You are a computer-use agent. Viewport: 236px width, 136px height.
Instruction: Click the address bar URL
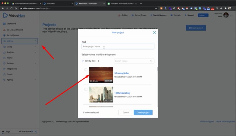coord(37,8)
